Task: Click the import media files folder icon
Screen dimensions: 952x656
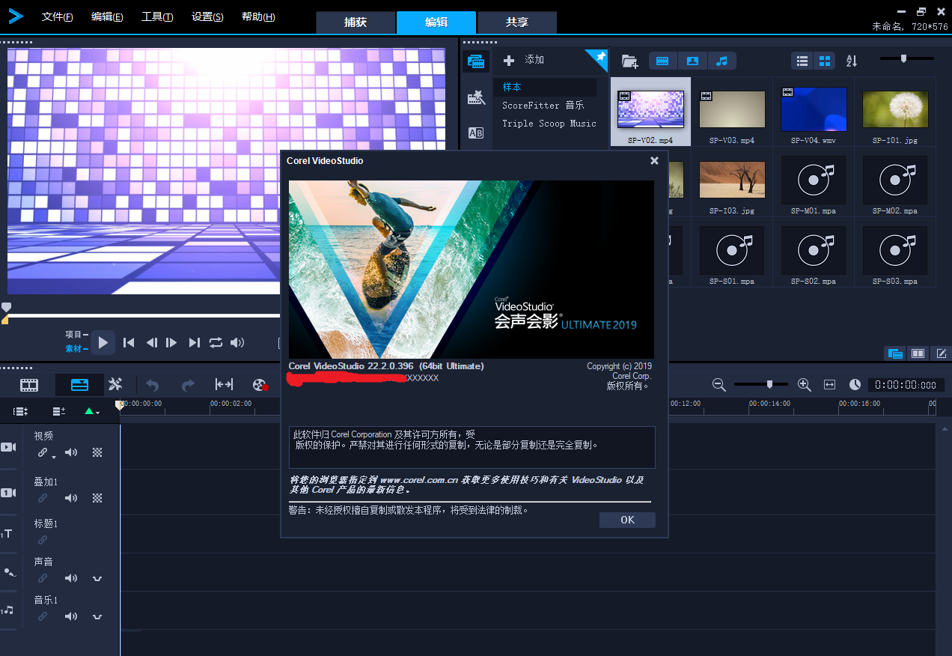Action: pos(629,61)
